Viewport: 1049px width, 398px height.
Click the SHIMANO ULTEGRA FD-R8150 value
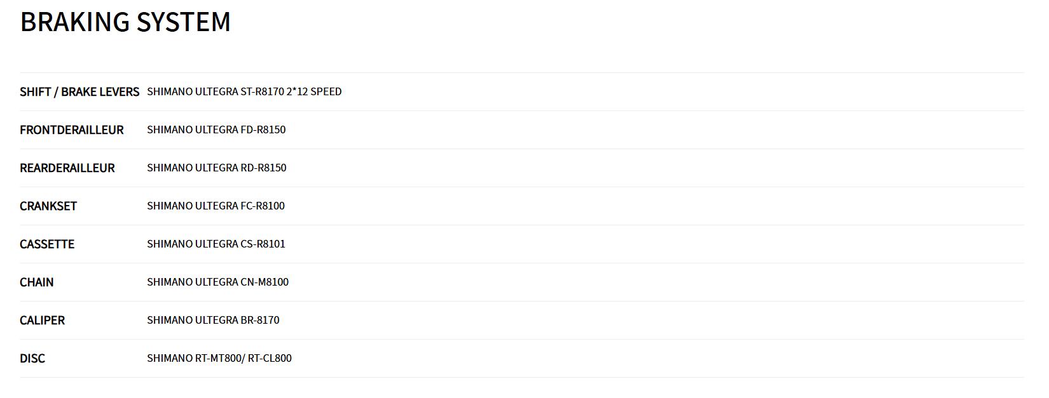(x=216, y=129)
